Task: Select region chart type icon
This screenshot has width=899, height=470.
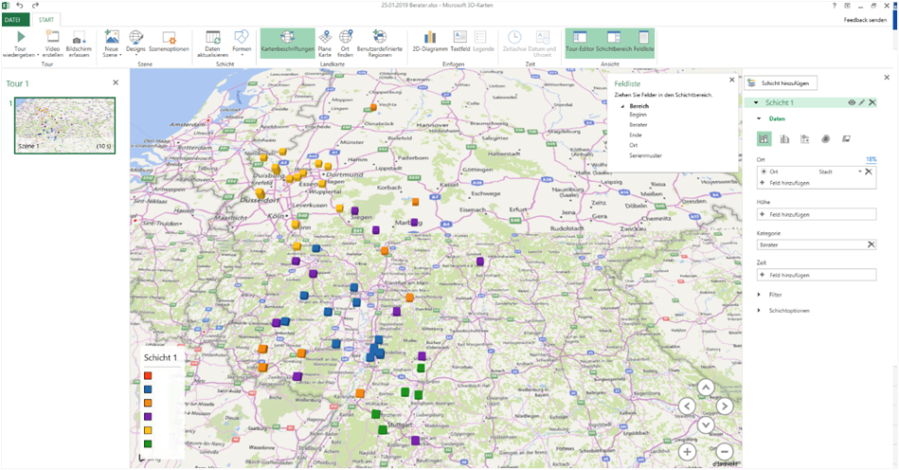Action: point(846,138)
